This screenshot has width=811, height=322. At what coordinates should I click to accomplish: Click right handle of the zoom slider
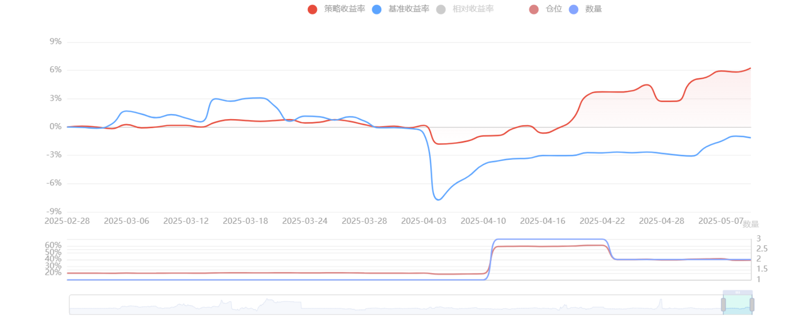(x=752, y=305)
